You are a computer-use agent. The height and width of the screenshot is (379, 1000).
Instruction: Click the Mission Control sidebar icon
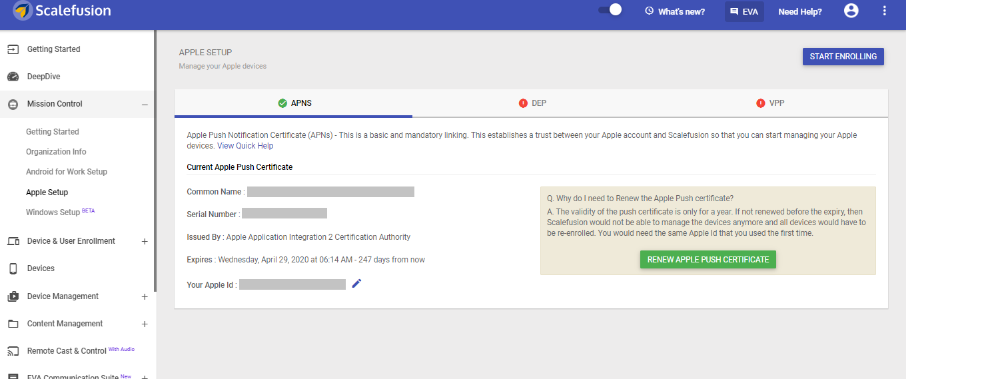[13, 104]
